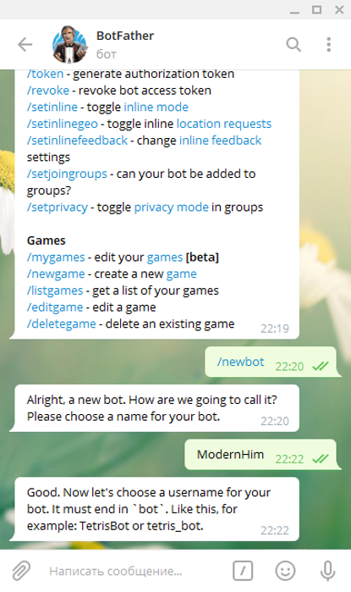Select the /deletegame command link
Image resolution: width=351 pixels, height=592 pixels.
pos(62,324)
